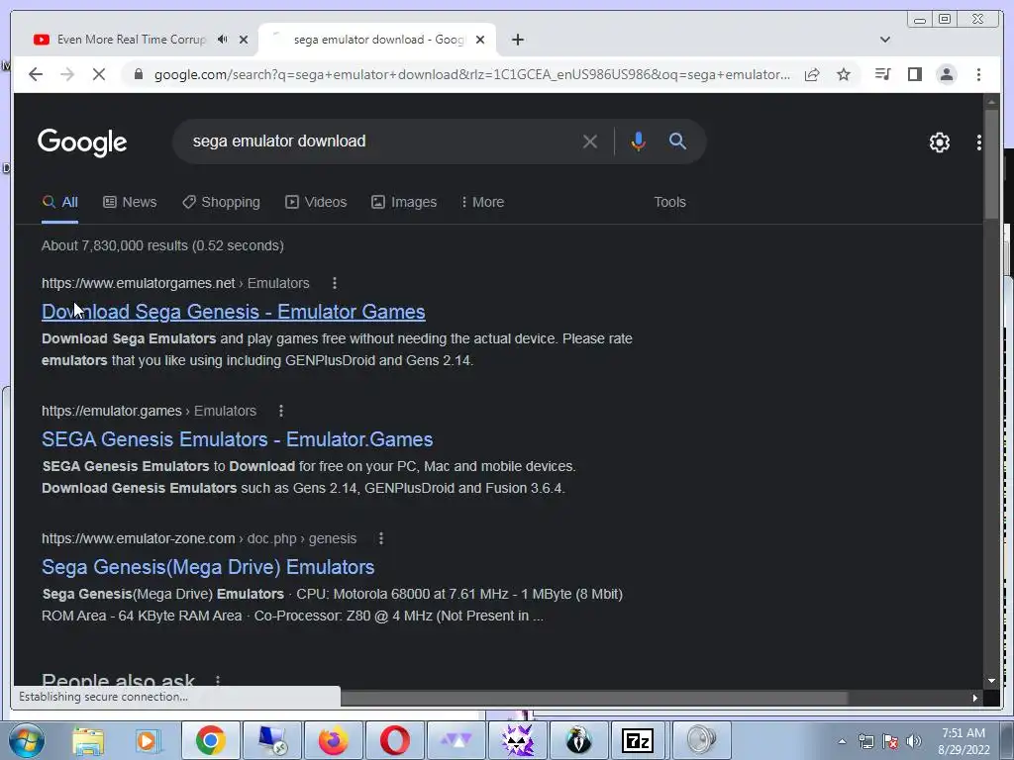Open the options menu next to Google settings gear

979,142
